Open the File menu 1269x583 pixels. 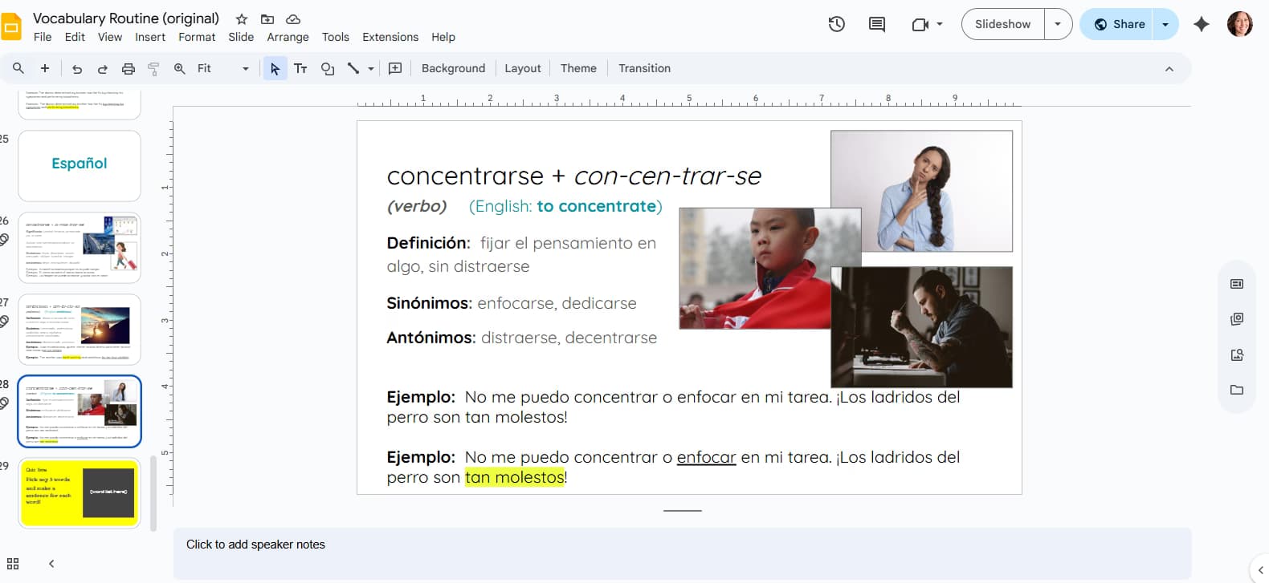click(43, 37)
